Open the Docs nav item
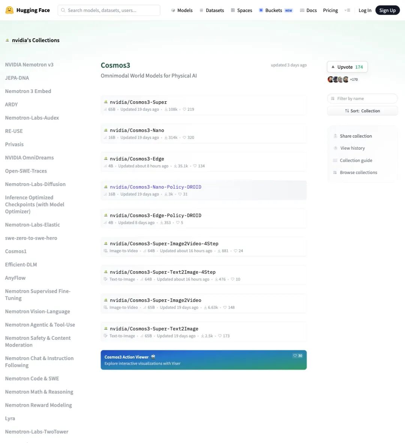The width and height of the screenshot is (405, 443). tap(308, 10)
